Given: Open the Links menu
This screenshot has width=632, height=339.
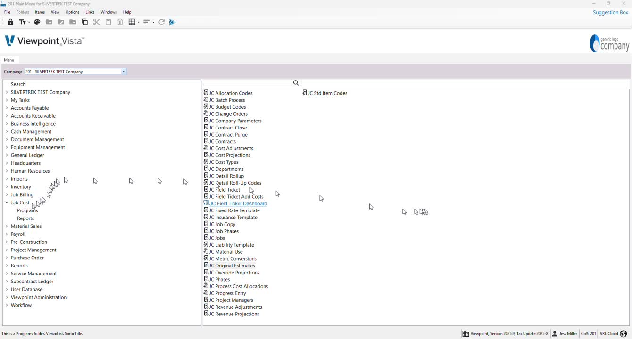Looking at the screenshot, I should click(x=90, y=12).
